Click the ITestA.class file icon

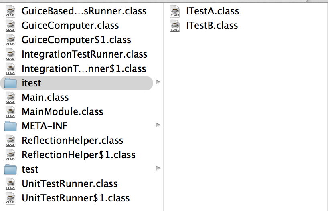pos(175,11)
